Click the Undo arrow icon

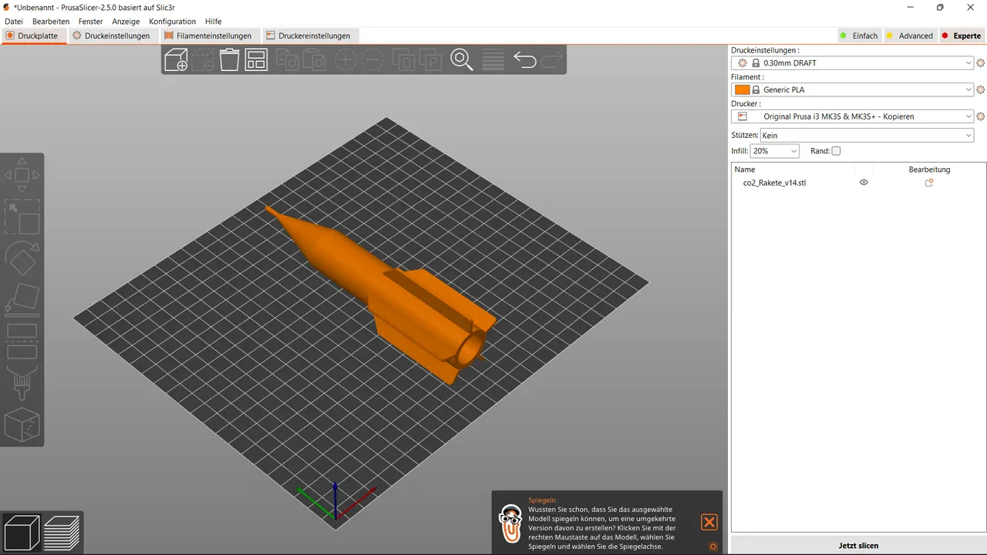coord(524,59)
